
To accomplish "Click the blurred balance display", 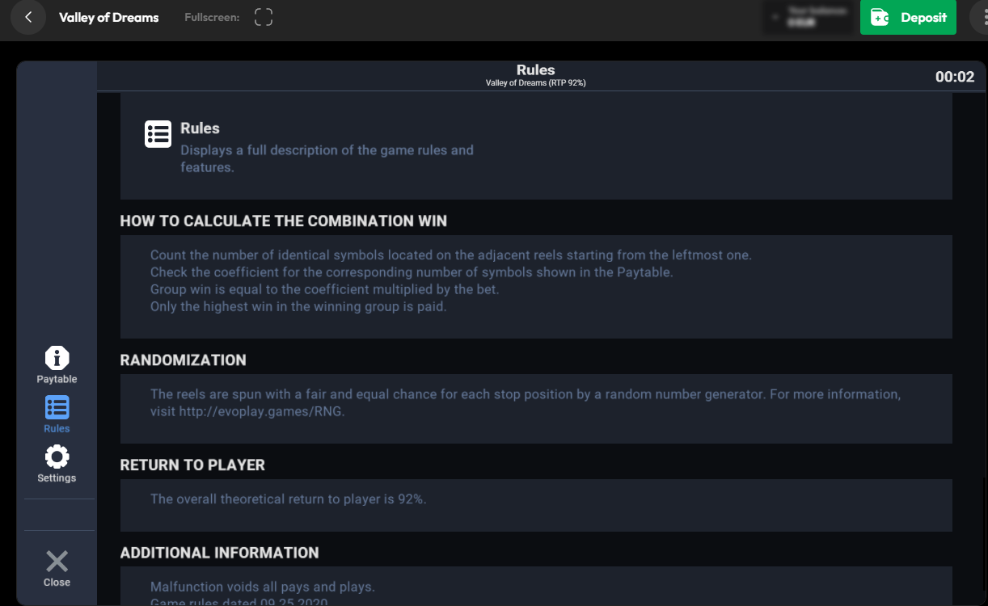I will 811,17.
